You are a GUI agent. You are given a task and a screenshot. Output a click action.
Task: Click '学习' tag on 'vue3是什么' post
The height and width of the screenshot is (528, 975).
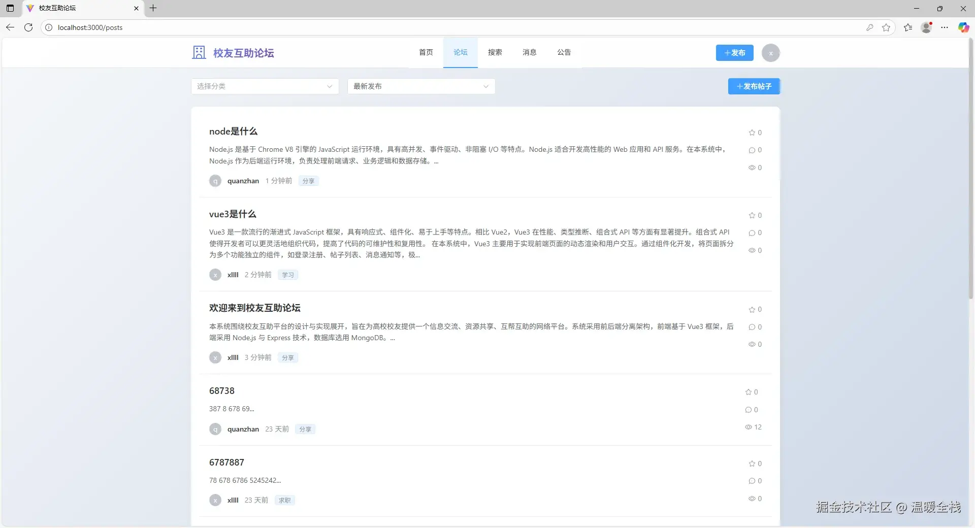coord(288,275)
